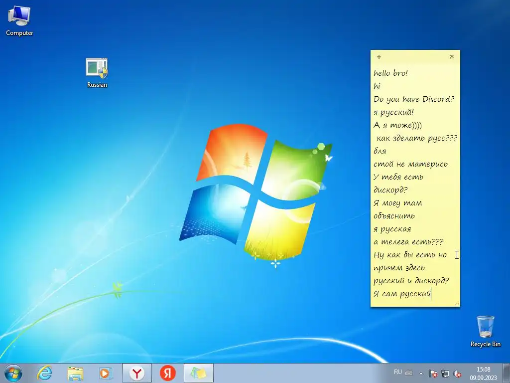510x383 pixels.
Task: Place cursor in "Я сам русский" line
Action: (x=402, y=293)
